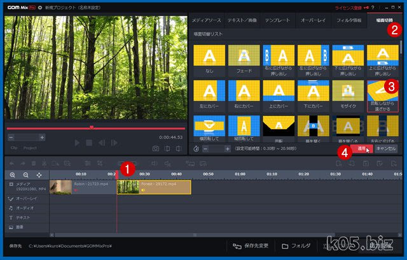Screen dimensions: 407x260
Task: Take a snapshot with the camera icon
Action: 155,148
